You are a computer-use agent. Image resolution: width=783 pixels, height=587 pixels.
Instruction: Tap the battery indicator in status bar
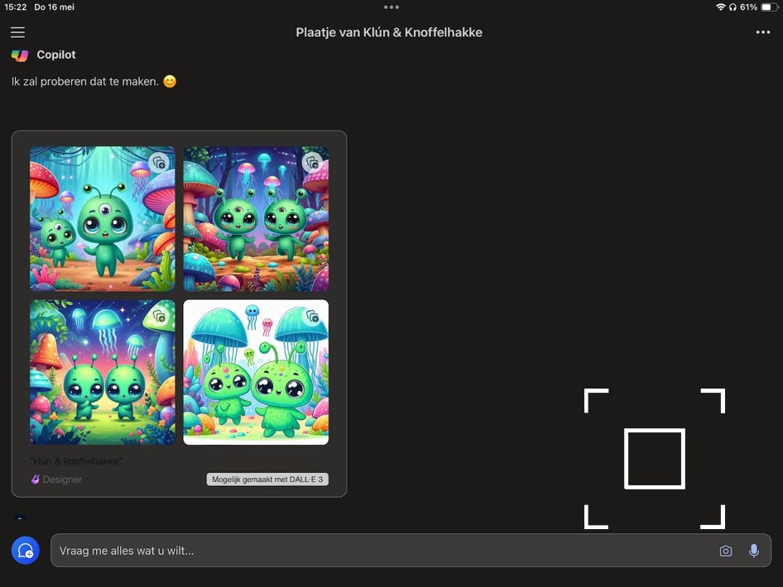click(770, 7)
